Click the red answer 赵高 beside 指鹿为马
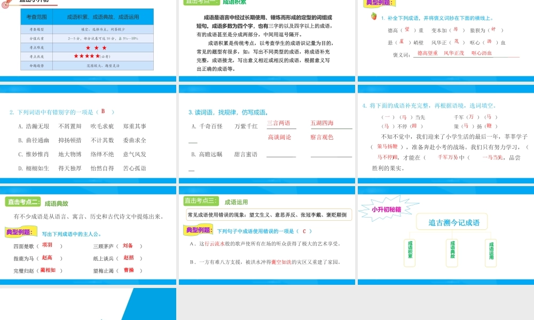This screenshot has width=534, height=320. click(x=47, y=258)
